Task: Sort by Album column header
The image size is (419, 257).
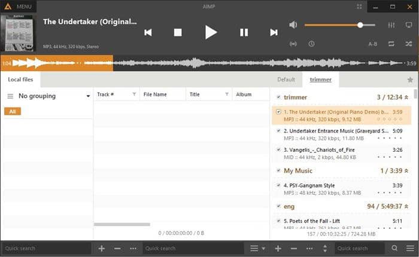Action: pos(251,94)
